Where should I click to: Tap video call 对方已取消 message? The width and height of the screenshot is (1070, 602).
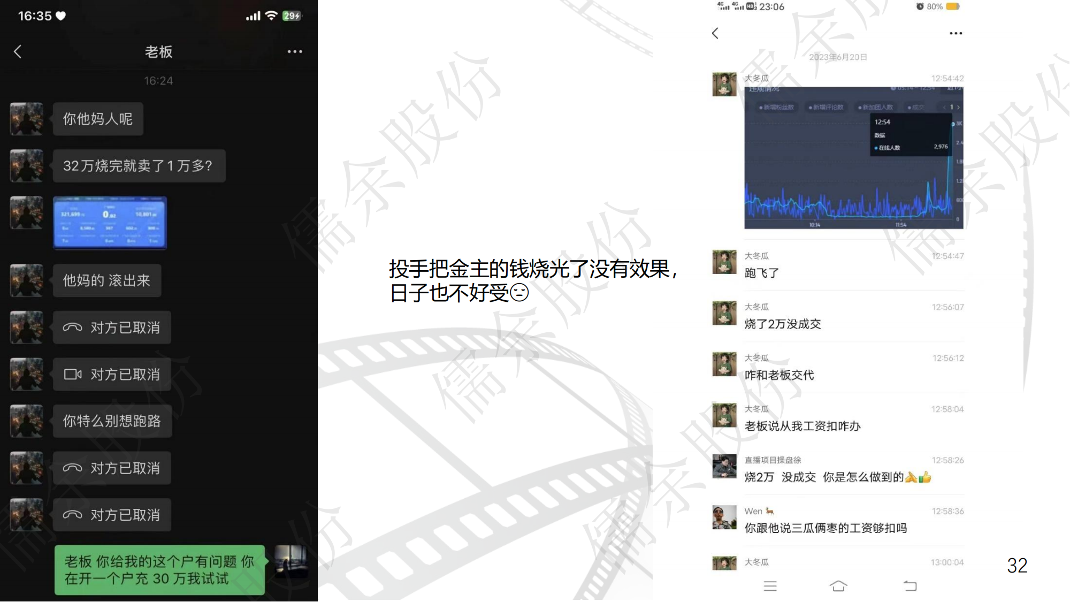[x=112, y=375]
